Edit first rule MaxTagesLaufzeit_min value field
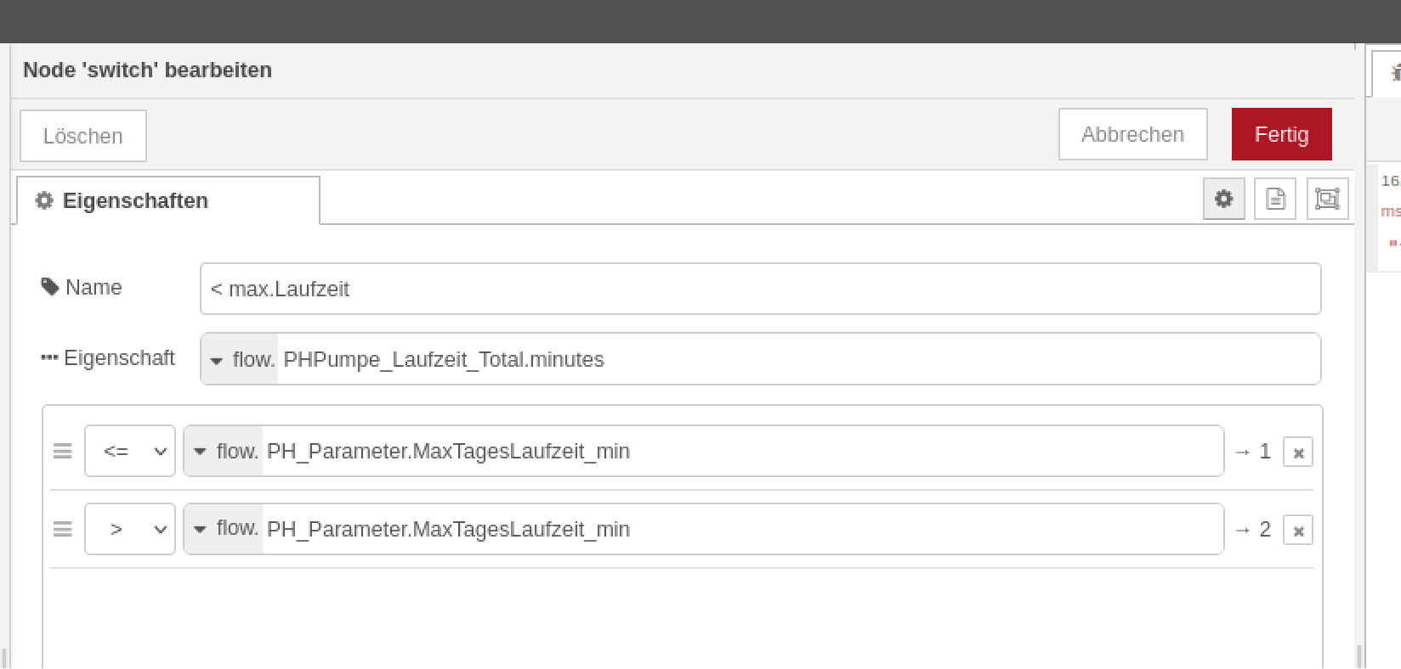The image size is (1401, 669). coord(742,451)
